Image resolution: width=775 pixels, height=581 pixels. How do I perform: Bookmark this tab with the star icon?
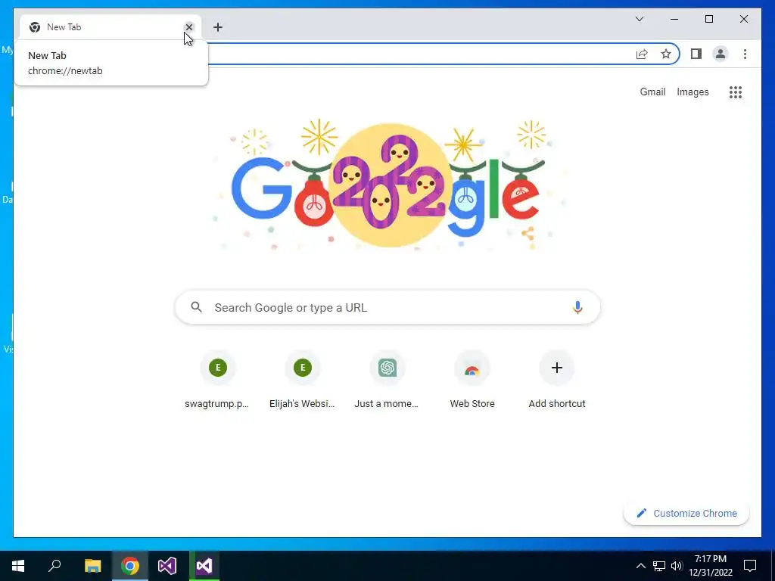(666, 54)
